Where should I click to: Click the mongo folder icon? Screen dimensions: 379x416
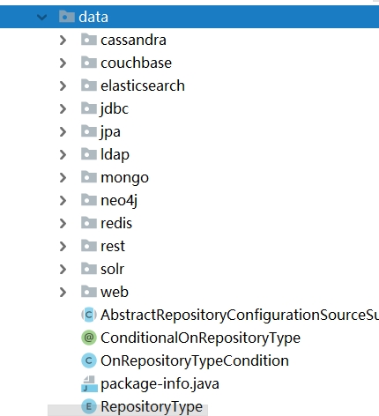coord(89,177)
